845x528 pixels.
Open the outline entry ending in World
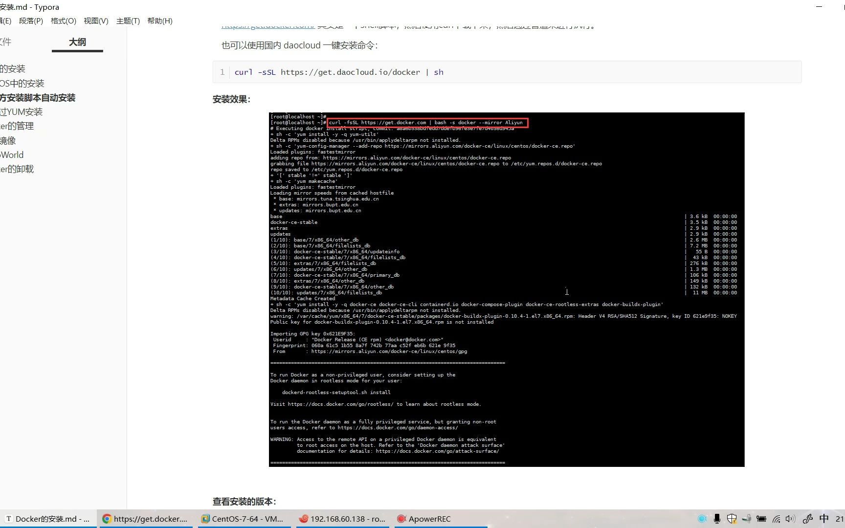point(12,155)
